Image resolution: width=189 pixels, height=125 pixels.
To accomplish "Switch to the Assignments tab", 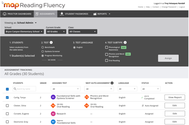I will [x=45, y=14].
